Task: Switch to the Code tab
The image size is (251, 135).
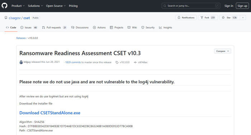Action: click(x=11, y=27)
